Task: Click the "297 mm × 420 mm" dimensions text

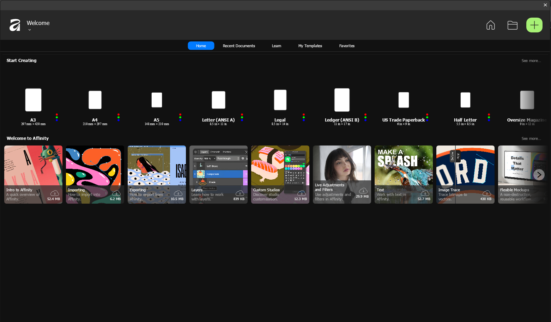Action: (x=33, y=124)
